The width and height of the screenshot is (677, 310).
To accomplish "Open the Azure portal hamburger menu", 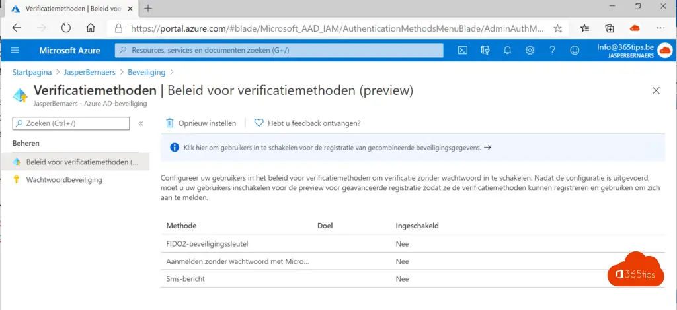I will [x=15, y=50].
